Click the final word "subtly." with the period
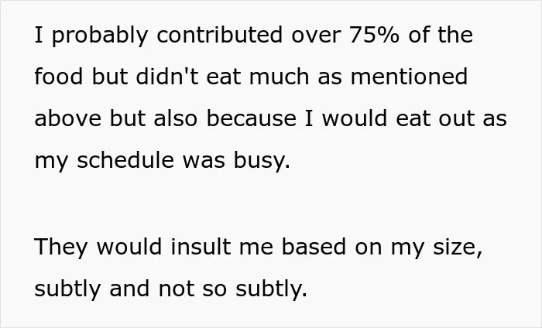 tap(271, 289)
